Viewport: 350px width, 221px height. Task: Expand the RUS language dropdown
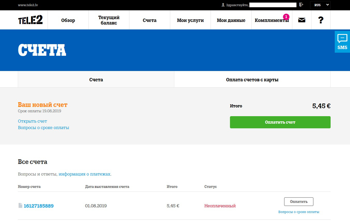pos(320,5)
